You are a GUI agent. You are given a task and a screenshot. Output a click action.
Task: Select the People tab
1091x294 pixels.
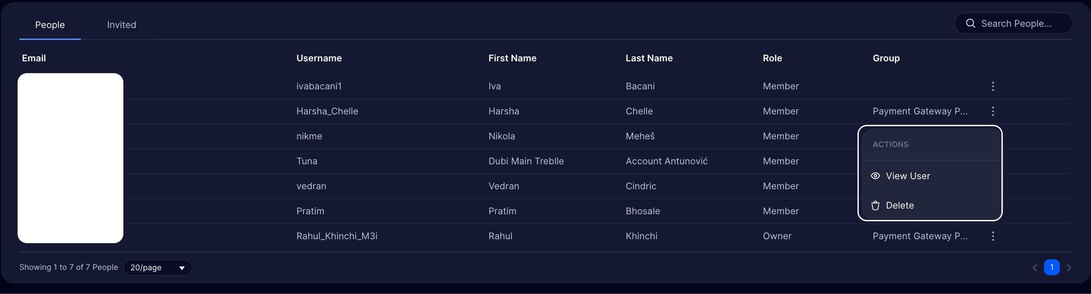click(50, 25)
